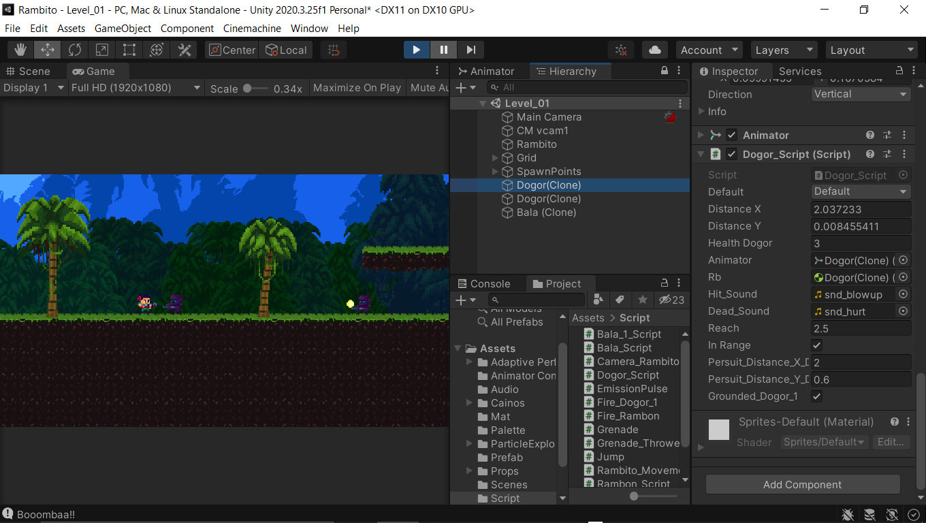This screenshot has height=523, width=926.
Task: Open Display 1 dropdown
Action: (x=33, y=88)
